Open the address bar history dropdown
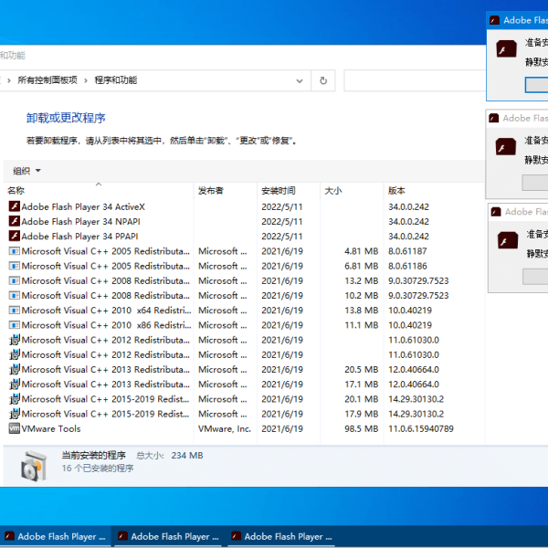This screenshot has width=548, height=548. [300, 80]
